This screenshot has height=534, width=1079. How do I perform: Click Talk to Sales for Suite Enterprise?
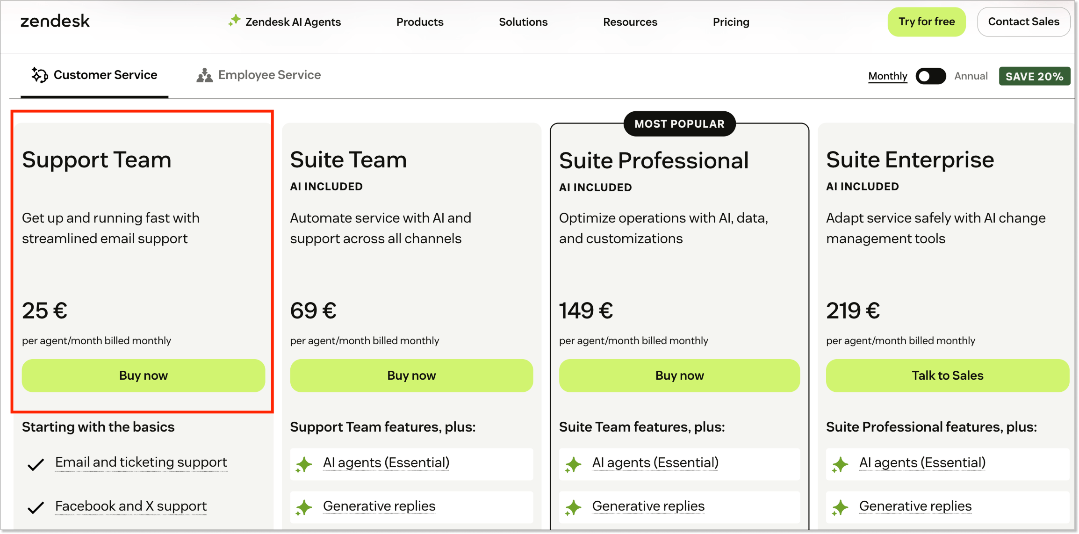(x=947, y=375)
